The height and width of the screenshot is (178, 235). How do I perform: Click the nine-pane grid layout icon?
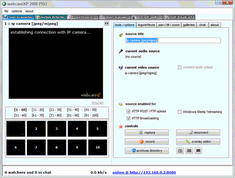tap(189, 151)
